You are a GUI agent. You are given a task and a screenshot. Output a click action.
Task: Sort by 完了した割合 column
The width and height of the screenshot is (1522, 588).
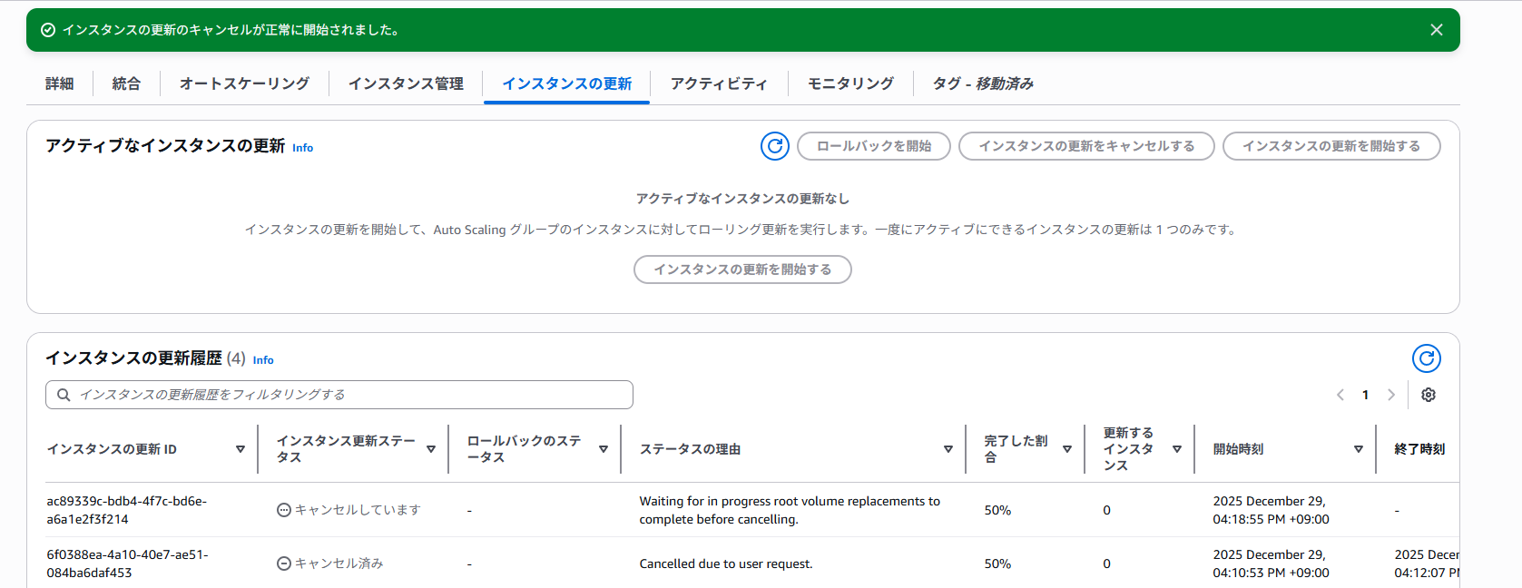pyautogui.click(x=1066, y=449)
